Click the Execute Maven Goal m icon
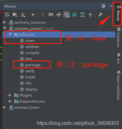Viewport: 122px width, 129px height. coord(51,15)
